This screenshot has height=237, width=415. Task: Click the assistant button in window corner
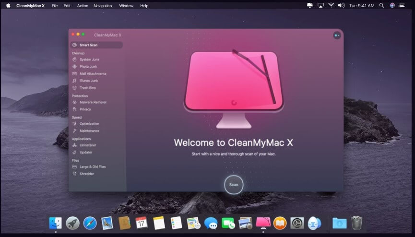(x=337, y=35)
